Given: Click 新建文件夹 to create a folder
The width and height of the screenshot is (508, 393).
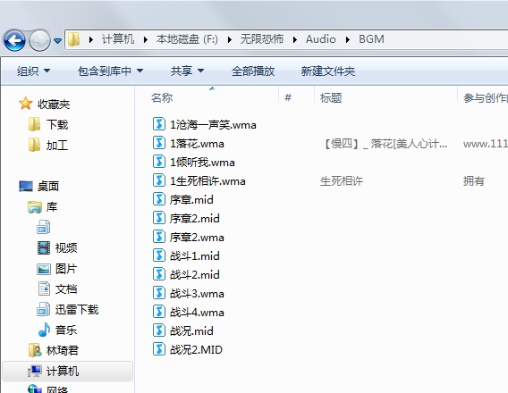Looking at the screenshot, I should point(328,71).
